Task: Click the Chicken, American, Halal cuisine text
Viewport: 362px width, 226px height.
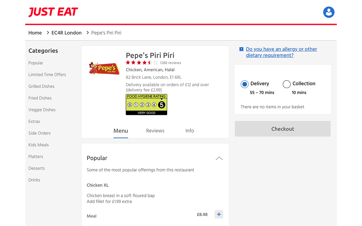Action: [150, 70]
